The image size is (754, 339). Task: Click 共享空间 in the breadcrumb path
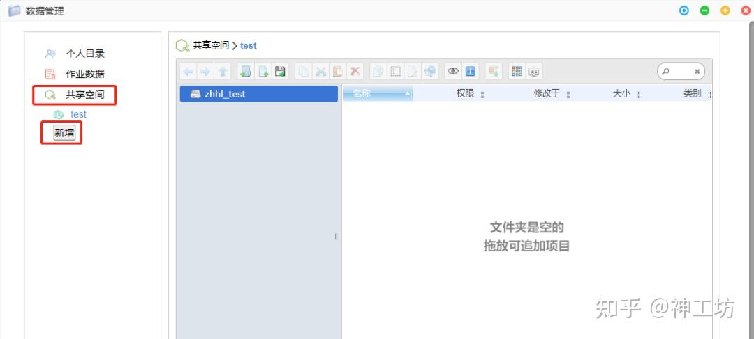coord(211,45)
